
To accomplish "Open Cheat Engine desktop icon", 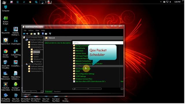I will (16, 42).
